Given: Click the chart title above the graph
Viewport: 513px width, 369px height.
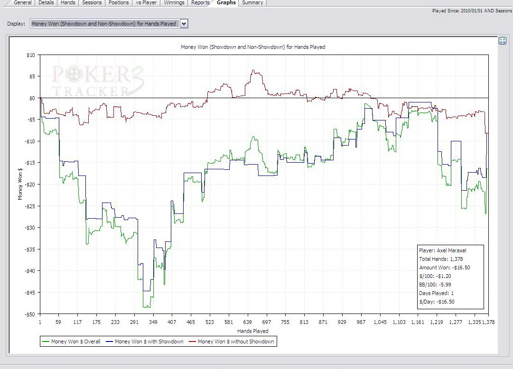Looking at the screenshot, I should [x=253, y=47].
